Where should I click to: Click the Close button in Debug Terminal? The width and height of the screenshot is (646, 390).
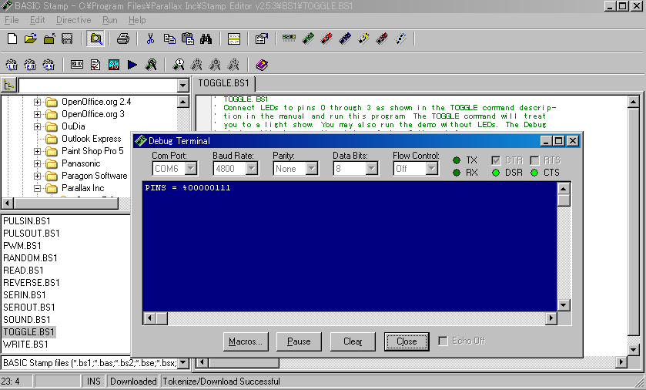(x=407, y=341)
